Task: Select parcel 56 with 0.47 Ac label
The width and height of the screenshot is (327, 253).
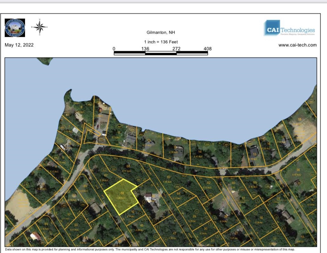Action: (x=298, y=172)
